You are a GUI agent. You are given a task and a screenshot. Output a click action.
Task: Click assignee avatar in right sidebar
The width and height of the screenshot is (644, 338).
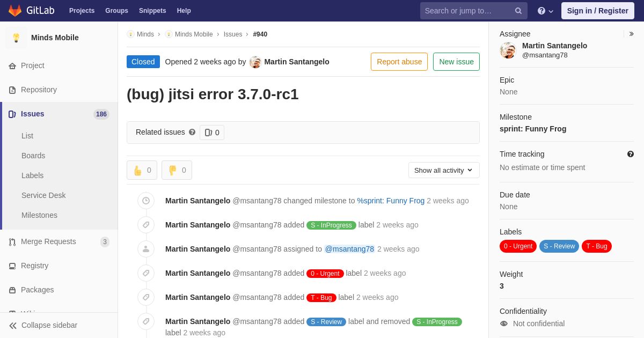click(x=508, y=50)
